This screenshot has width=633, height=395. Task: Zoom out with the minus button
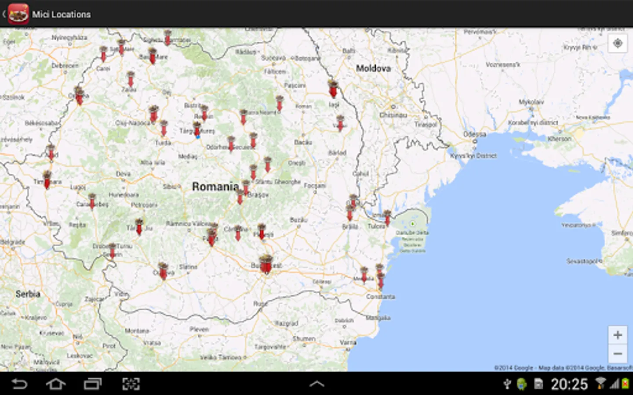(x=618, y=353)
